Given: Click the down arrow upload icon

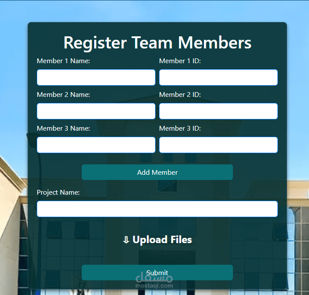Looking at the screenshot, I should pos(126,240).
